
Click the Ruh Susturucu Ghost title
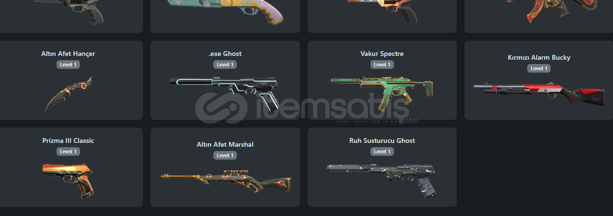pyautogui.click(x=382, y=140)
